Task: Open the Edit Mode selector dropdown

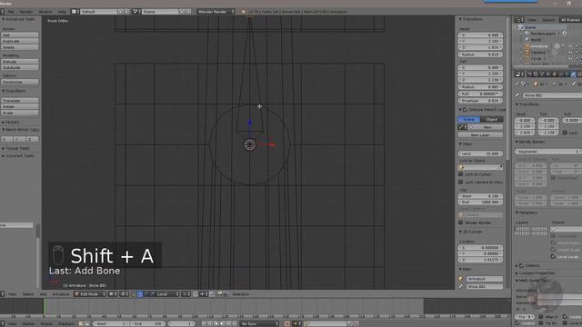Action: pyautogui.click(x=90, y=294)
